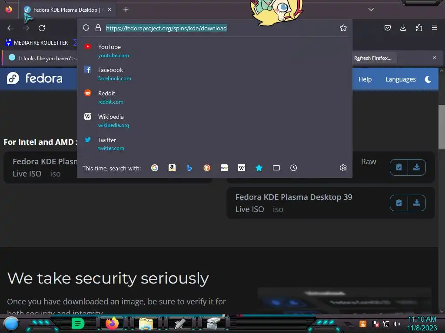This screenshot has height=333, width=445.
Task: Open the green notes app on taskbar
Action: click(x=78, y=323)
